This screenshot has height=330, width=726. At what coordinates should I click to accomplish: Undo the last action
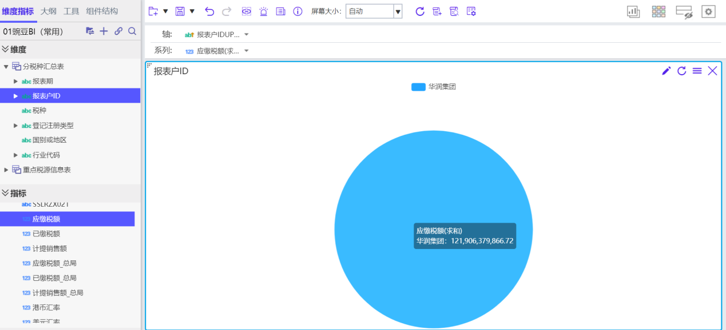coord(209,11)
